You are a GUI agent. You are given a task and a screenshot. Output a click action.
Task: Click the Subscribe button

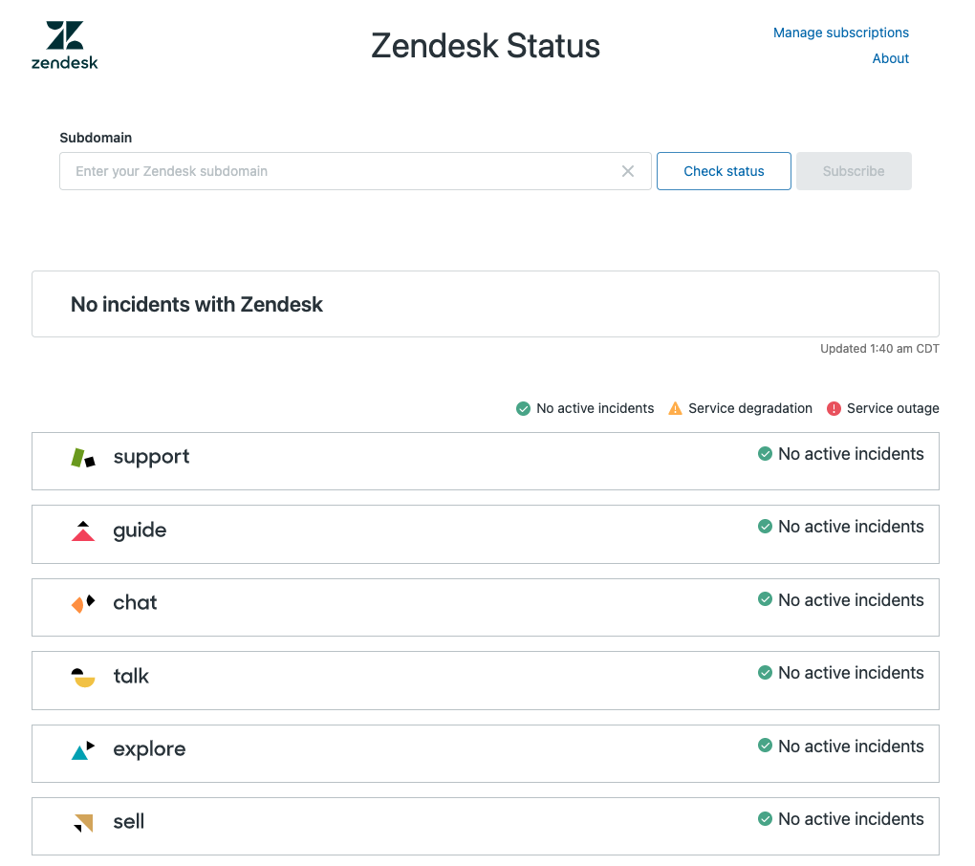(x=854, y=171)
